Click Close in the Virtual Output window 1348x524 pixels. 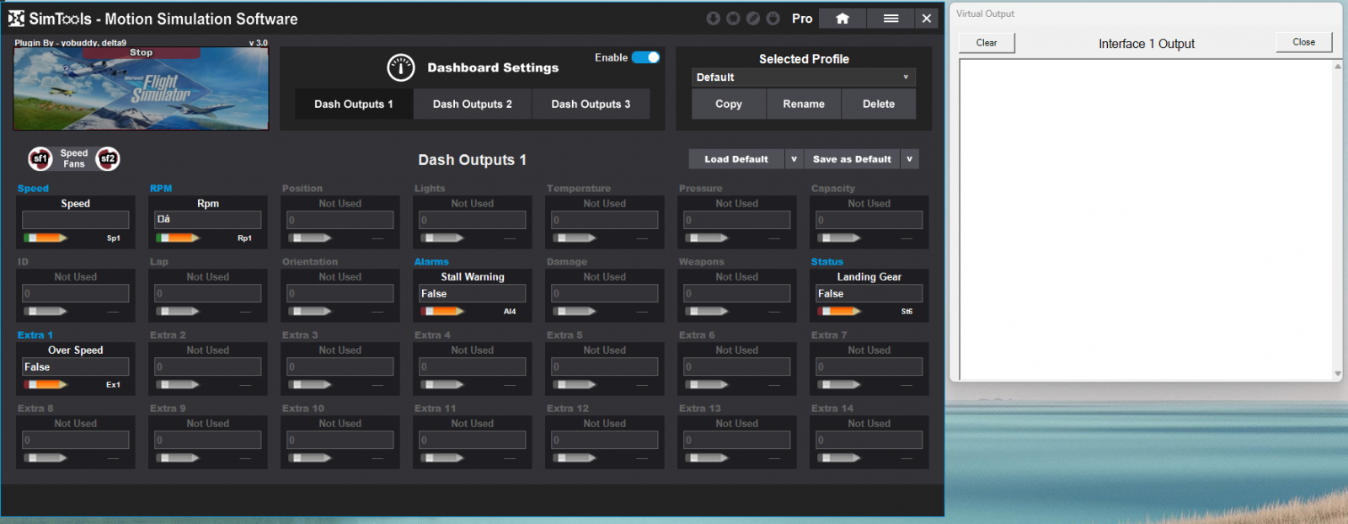coord(1304,42)
